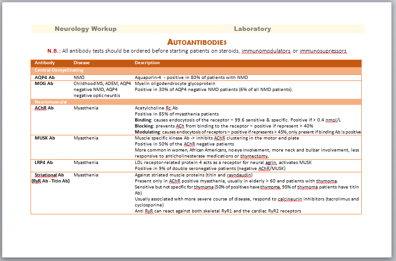This screenshot has height=261, width=396.
Task: Click the "NMO" disease cell in AQP4 row
Action: coord(79,78)
